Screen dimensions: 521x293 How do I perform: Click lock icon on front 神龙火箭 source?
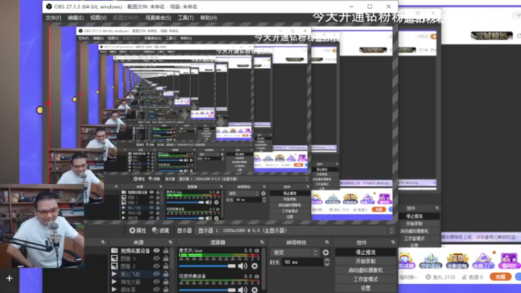(166, 282)
